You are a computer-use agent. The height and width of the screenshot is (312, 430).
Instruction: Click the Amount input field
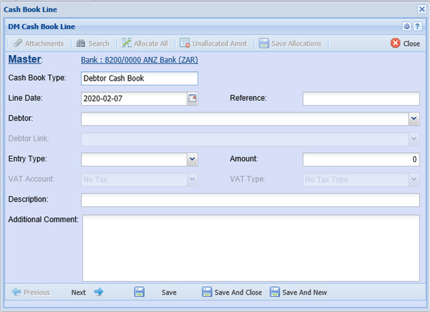pyautogui.click(x=361, y=159)
